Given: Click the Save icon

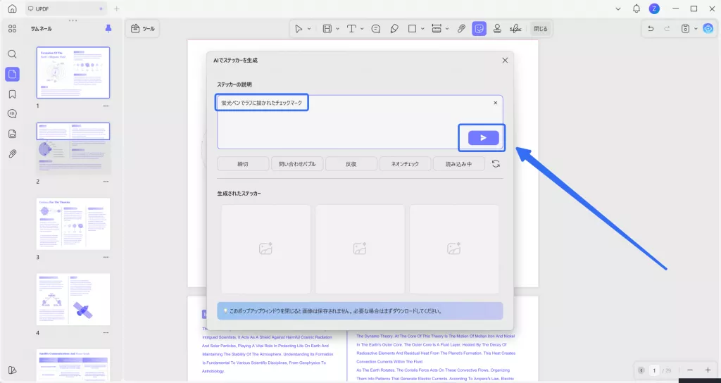Looking at the screenshot, I should point(685,28).
